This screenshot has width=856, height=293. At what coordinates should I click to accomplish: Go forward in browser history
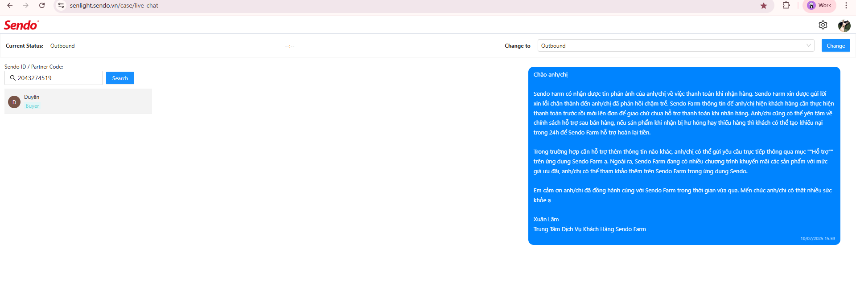point(26,5)
